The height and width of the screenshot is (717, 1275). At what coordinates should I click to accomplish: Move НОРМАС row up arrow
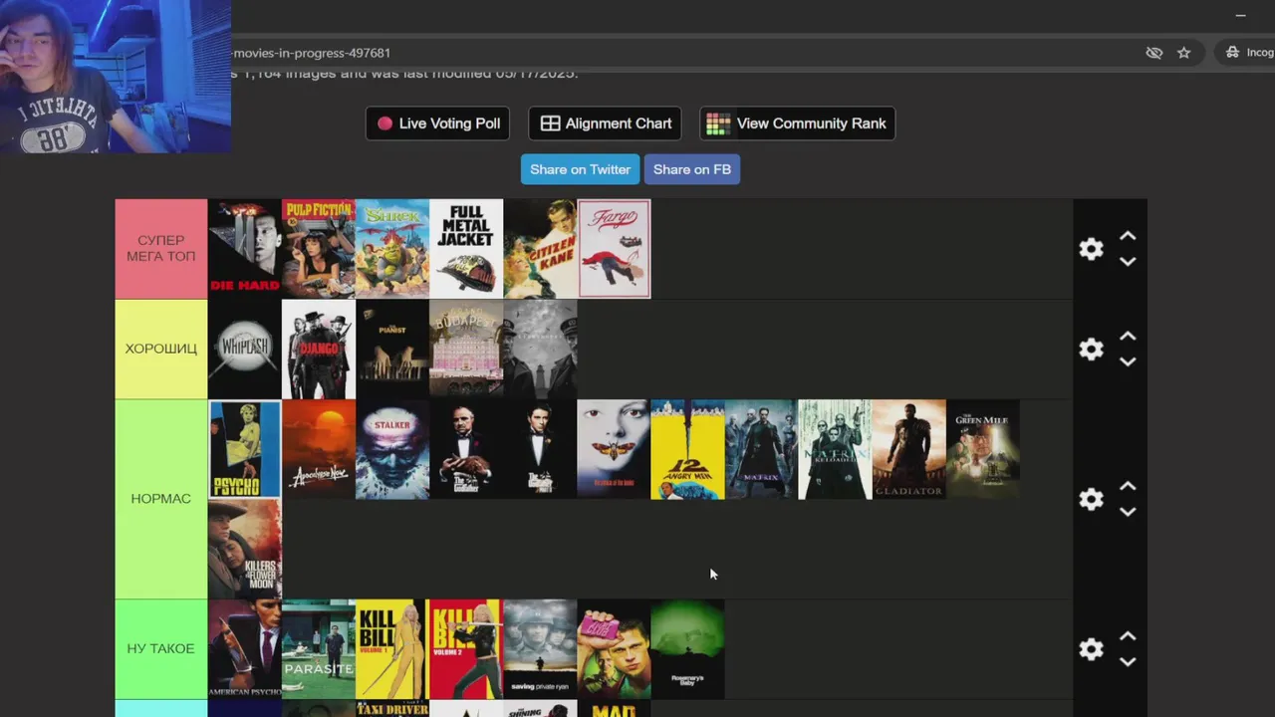pos(1128,486)
